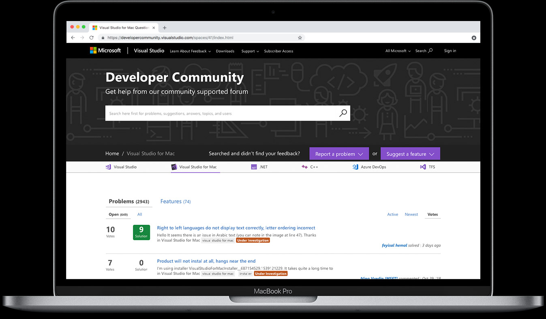Click the Microsoft logo

click(x=105, y=51)
